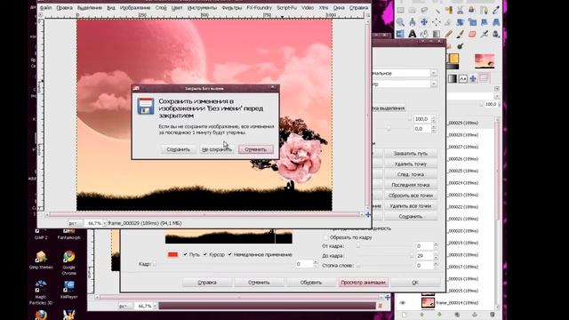569x320 pixels.
Task: Select the Fuzzy Select wand tool
Action: coord(437,10)
